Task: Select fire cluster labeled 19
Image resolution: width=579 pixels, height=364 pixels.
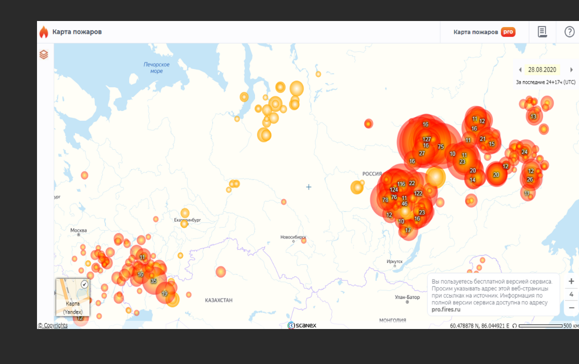Action: pyautogui.click(x=164, y=293)
